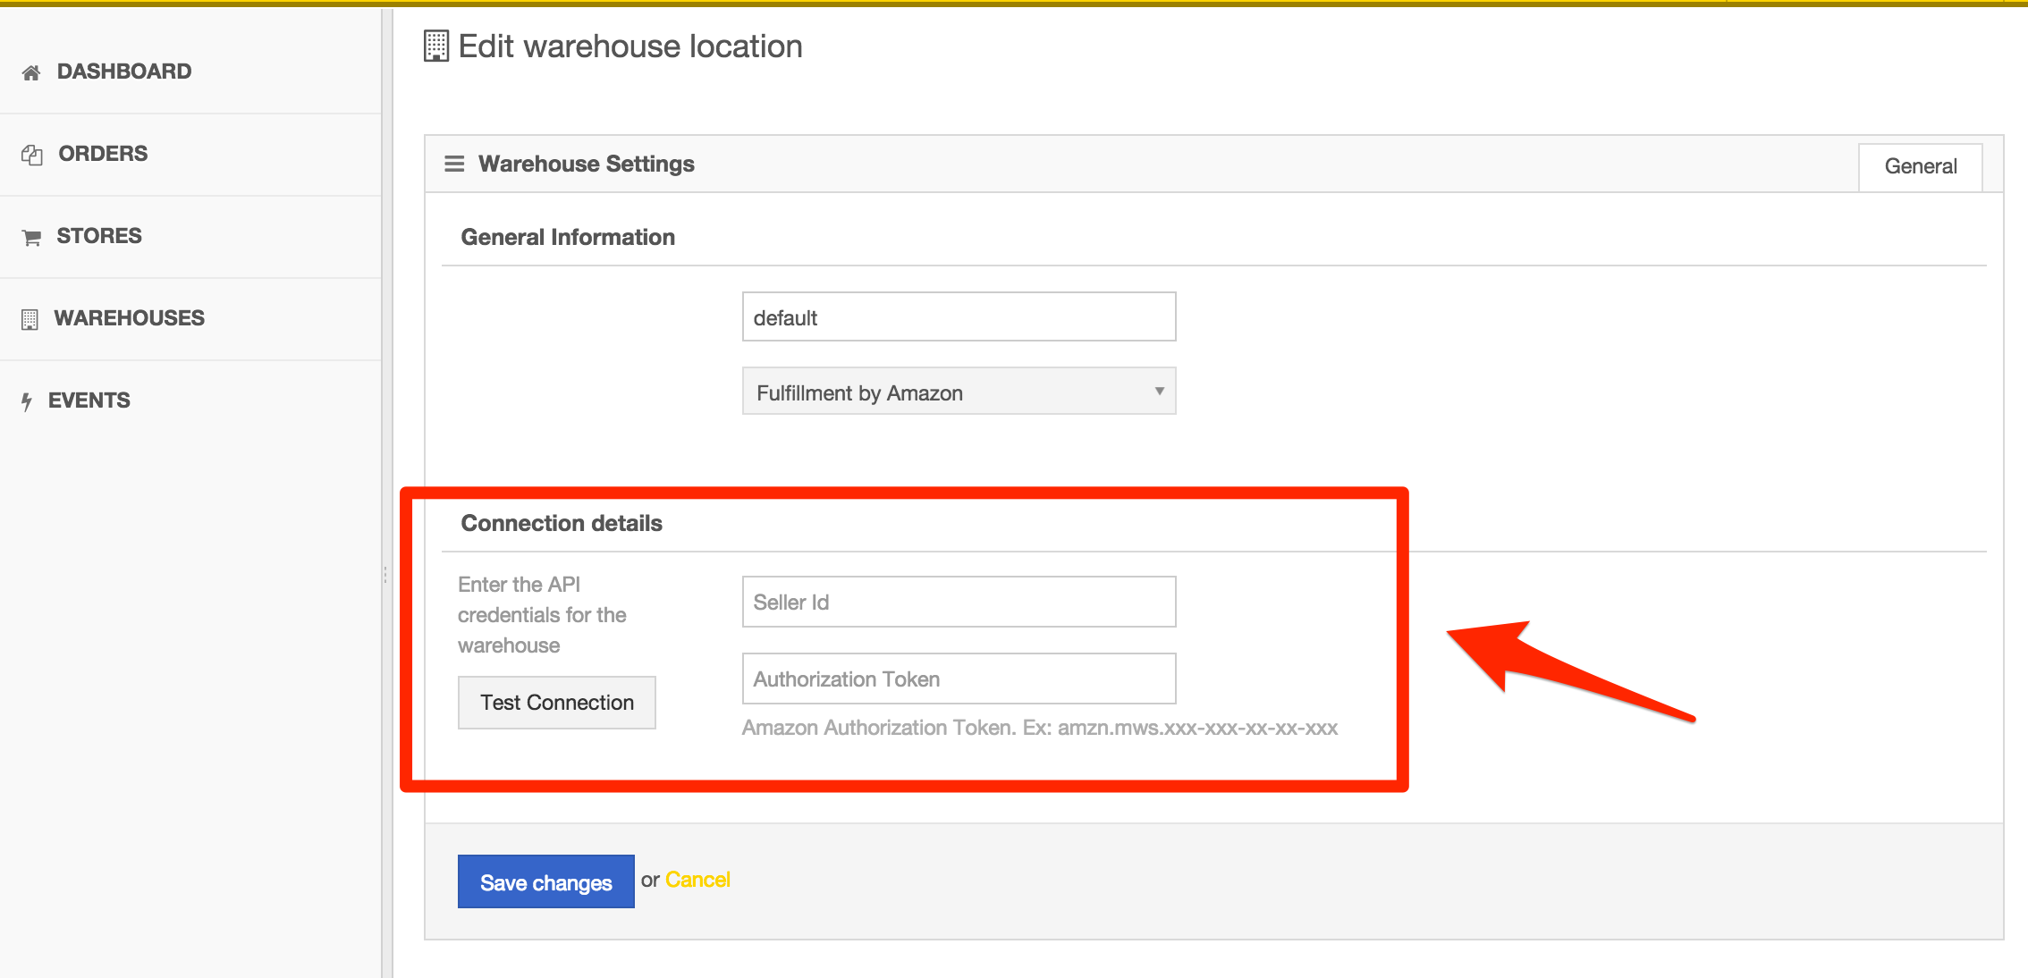Click the Orders documents icon
Viewport: 2028px width, 978px height.
[32, 155]
